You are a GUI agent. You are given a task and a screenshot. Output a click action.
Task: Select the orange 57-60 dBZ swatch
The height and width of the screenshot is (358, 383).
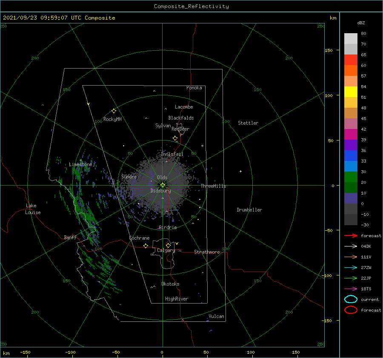pyautogui.click(x=351, y=70)
